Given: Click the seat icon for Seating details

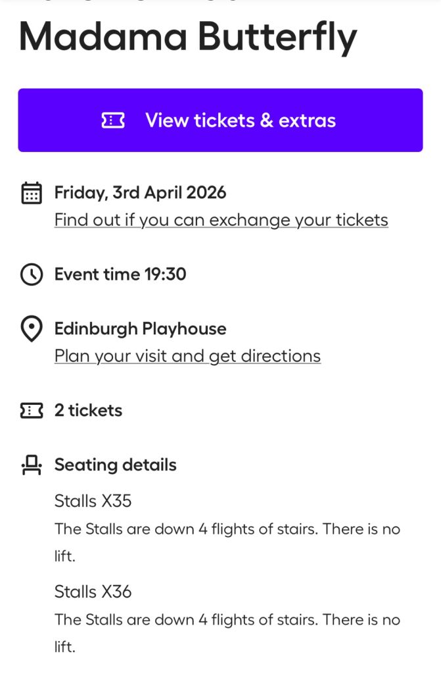Looking at the screenshot, I should point(32,465).
